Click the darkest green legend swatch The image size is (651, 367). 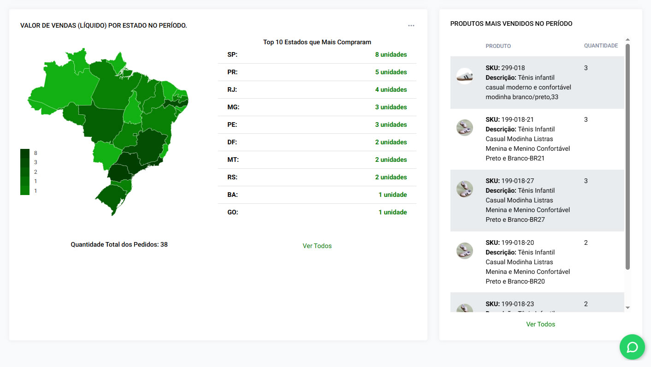[24, 153]
